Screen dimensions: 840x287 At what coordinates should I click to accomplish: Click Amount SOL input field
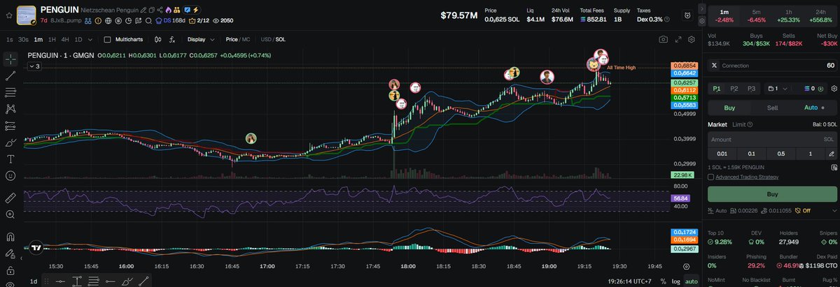click(772, 139)
